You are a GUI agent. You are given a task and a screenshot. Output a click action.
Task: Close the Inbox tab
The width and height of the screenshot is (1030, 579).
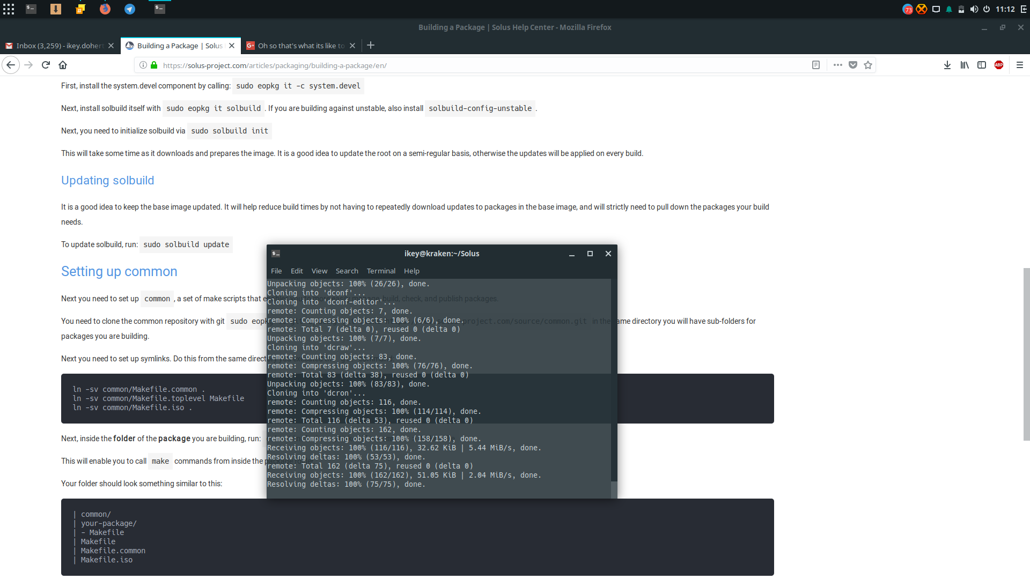coord(111,46)
